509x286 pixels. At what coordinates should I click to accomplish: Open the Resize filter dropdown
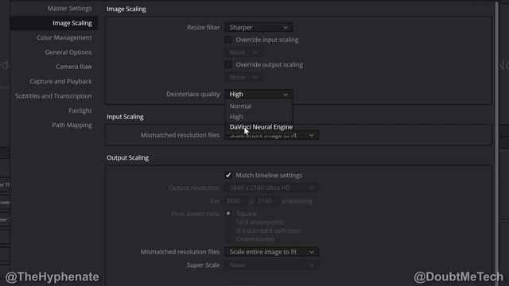click(258, 28)
